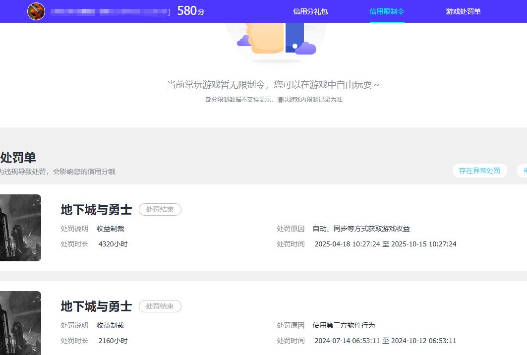Go to the 游戏处罚单 tab
The image size is (527, 355).
pyautogui.click(x=463, y=11)
